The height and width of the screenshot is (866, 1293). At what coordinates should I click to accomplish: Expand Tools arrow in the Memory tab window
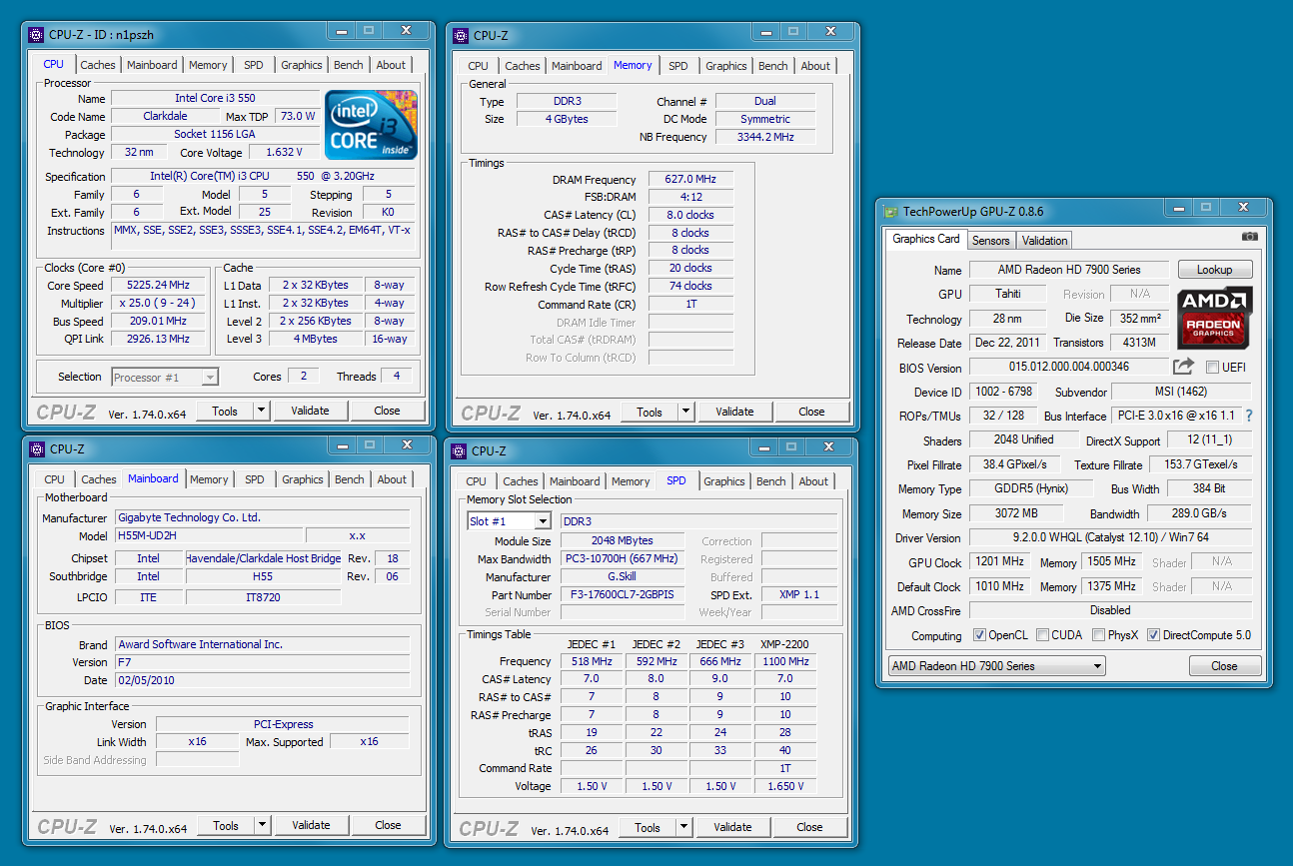(x=686, y=412)
